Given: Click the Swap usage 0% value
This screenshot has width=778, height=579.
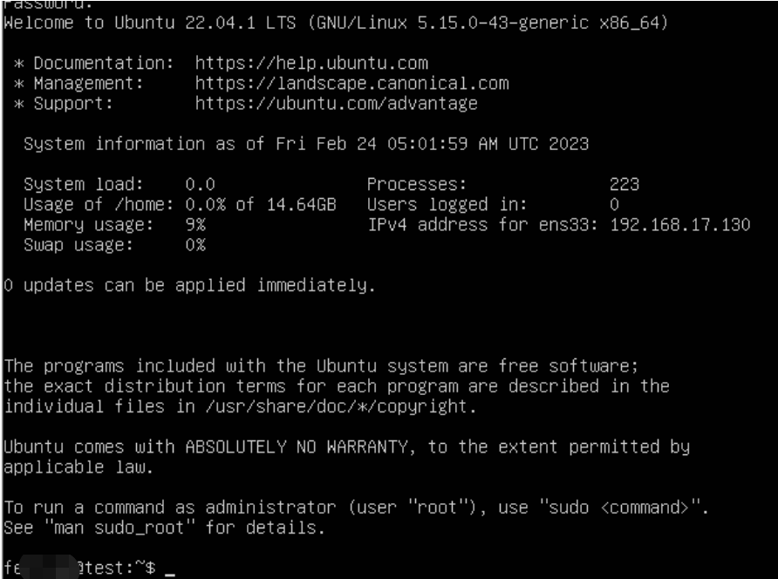Looking at the screenshot, I should tap(195, 245).
